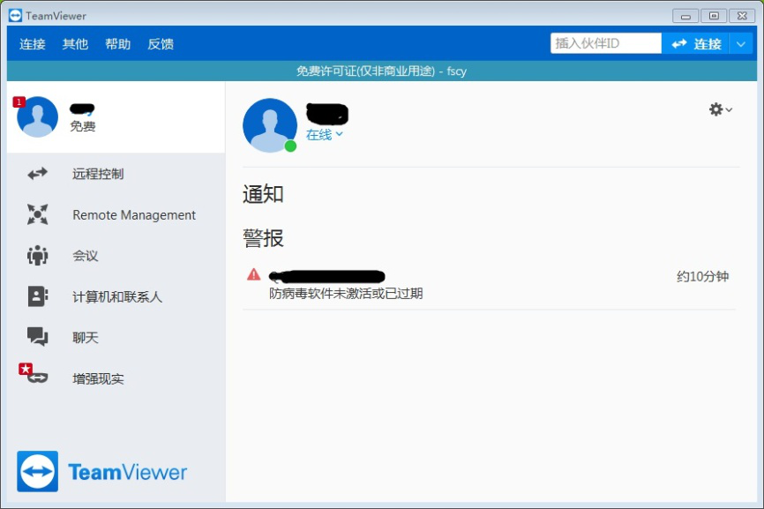Select the 会议 people icon
The width and height of the screenshot is (764, 509).
tap(38, 255)
